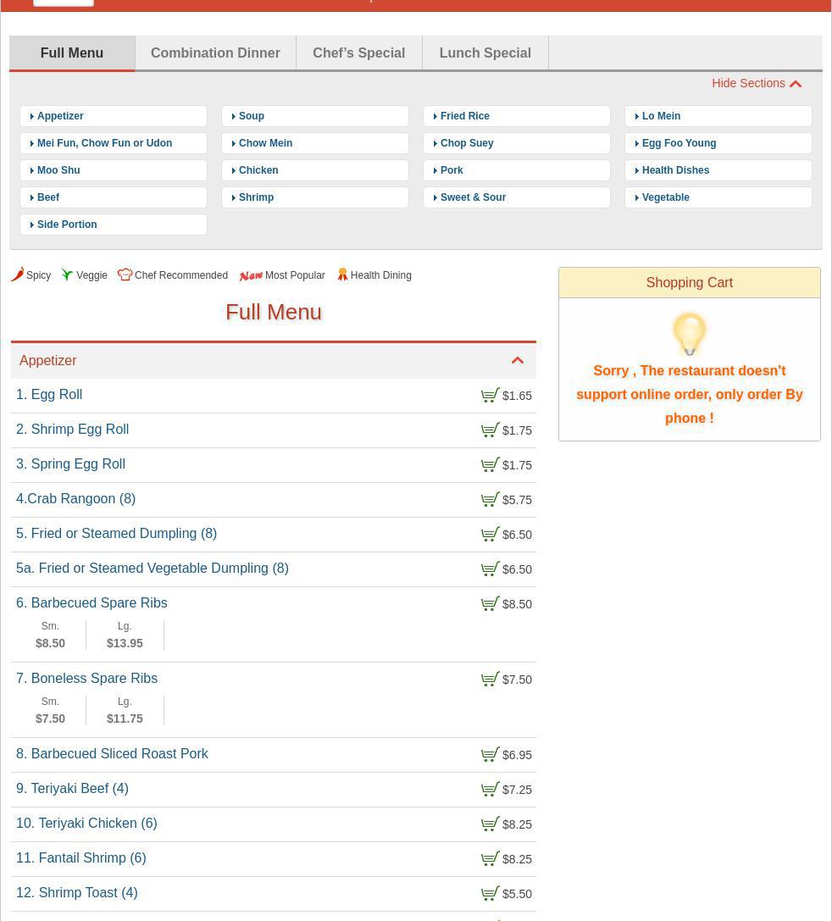Add Barbecued Spare Ribs via cart icon
This screenshot has height=921, width=832.
point(490,604)
